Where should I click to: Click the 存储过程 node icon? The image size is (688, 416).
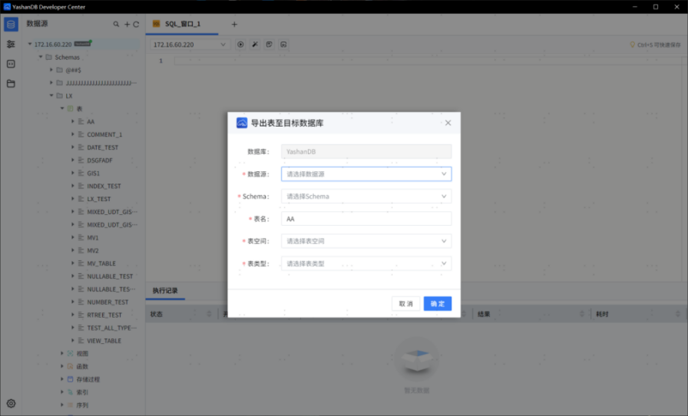70,379
